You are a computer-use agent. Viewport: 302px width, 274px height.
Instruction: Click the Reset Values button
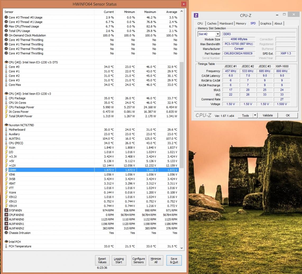click(102, 260)
